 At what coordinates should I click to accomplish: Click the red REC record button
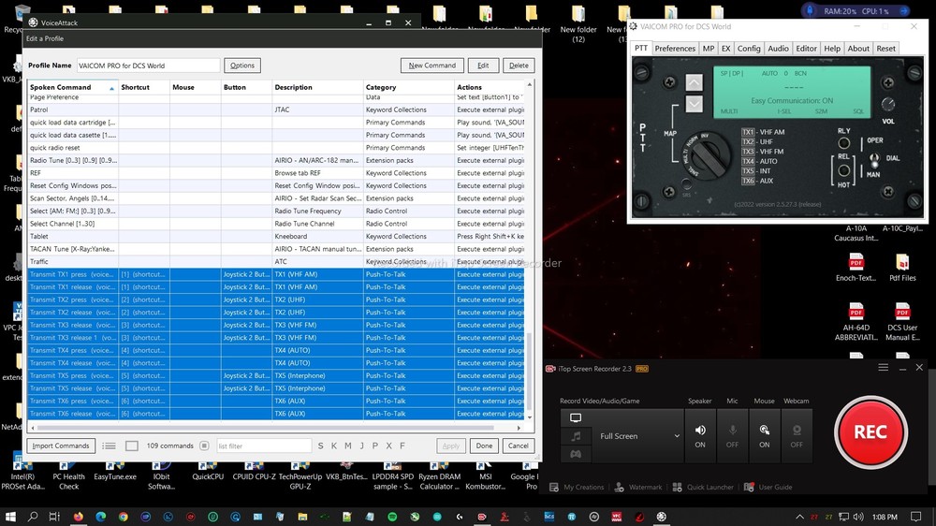tap(870, 432)
